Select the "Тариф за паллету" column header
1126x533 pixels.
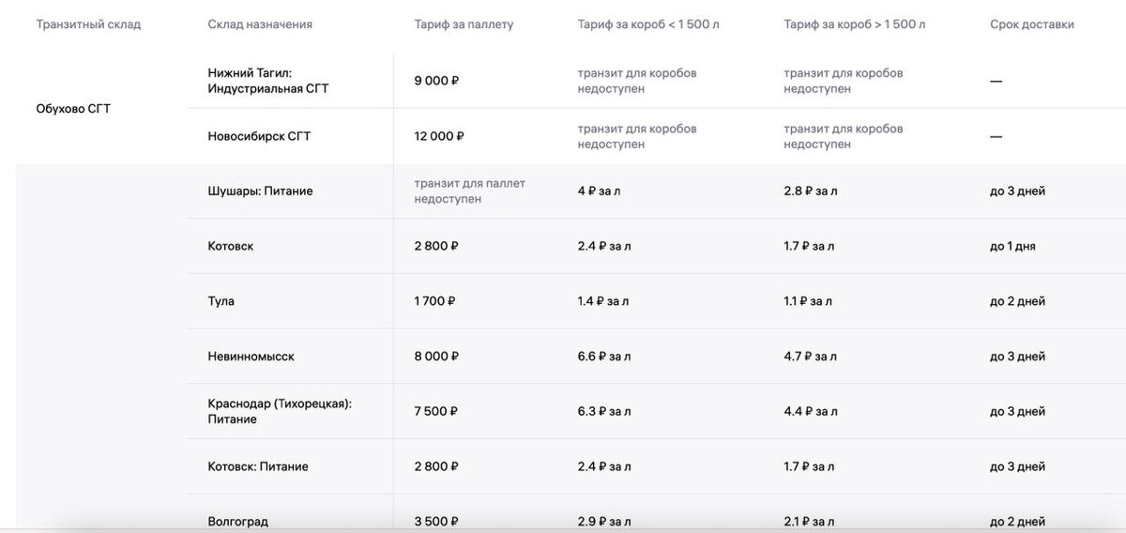tap(464, 24)
